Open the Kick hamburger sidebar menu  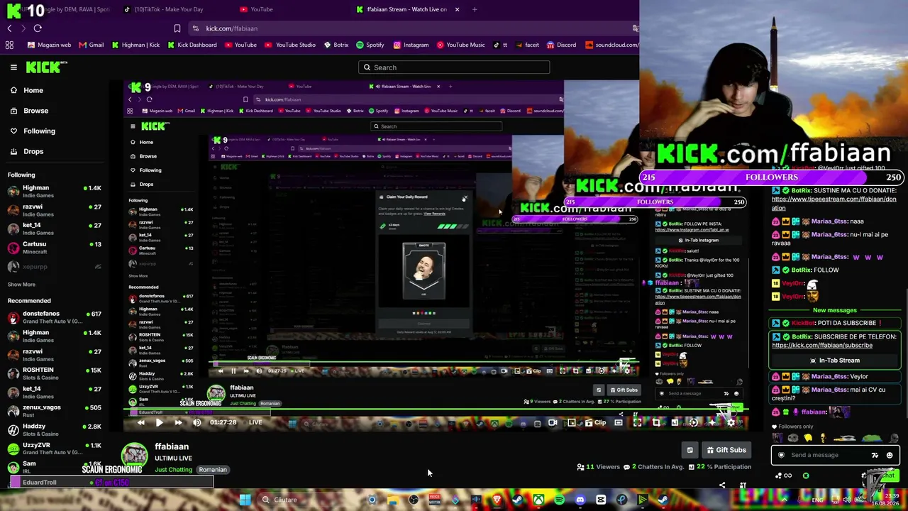[13, 67]
